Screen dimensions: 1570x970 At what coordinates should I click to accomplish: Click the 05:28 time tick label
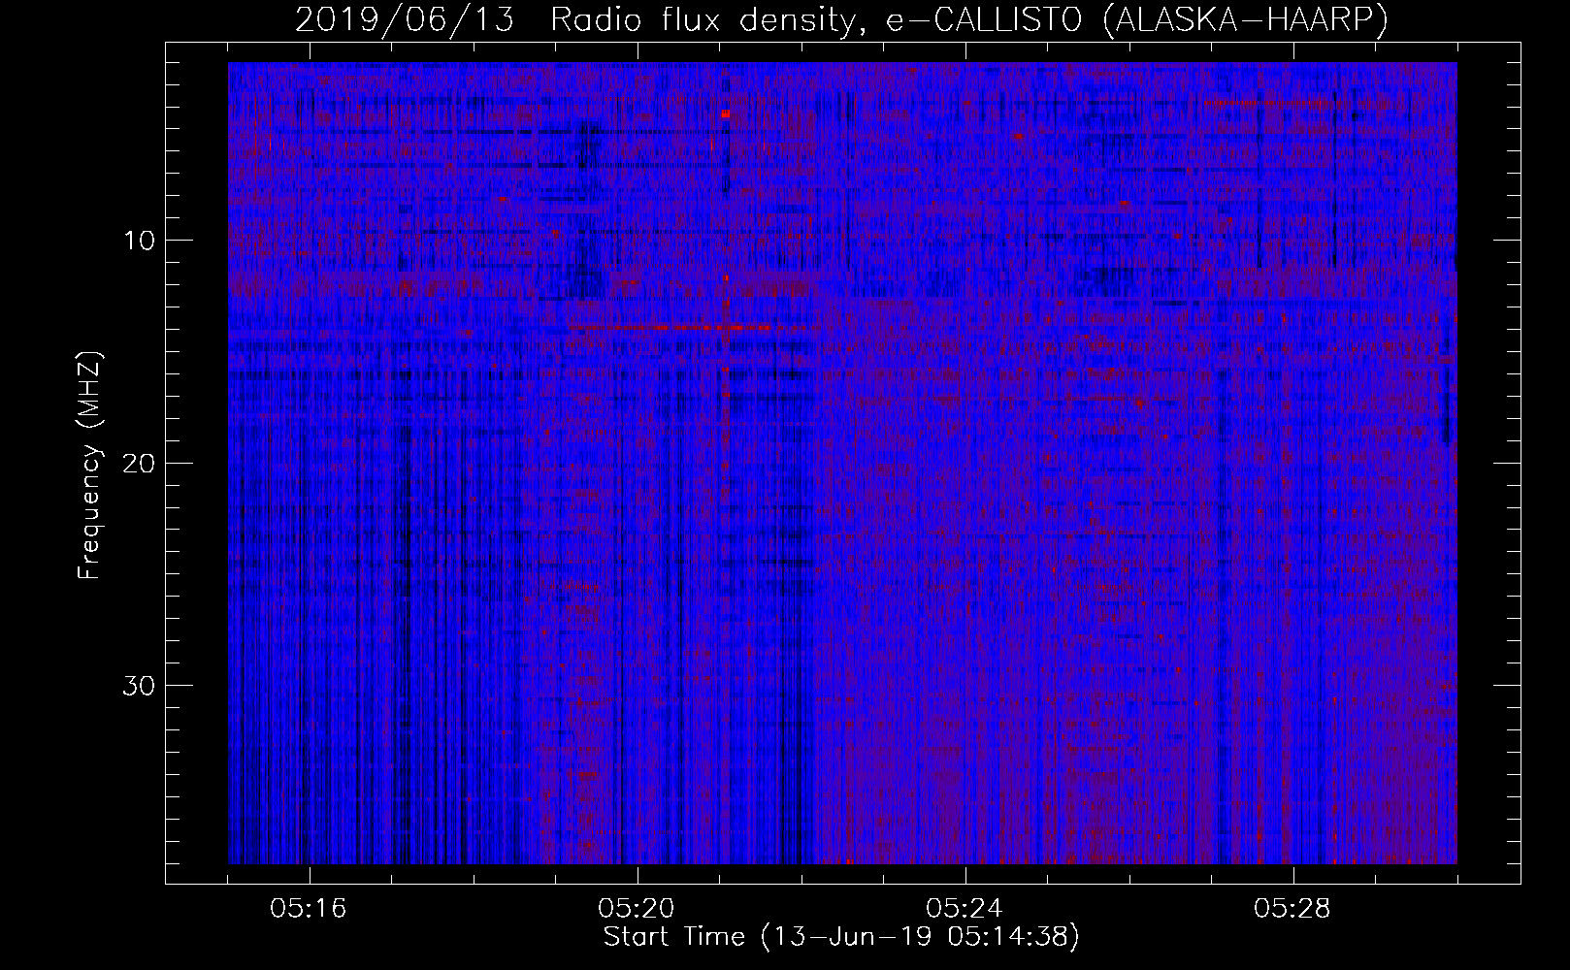1292,909
